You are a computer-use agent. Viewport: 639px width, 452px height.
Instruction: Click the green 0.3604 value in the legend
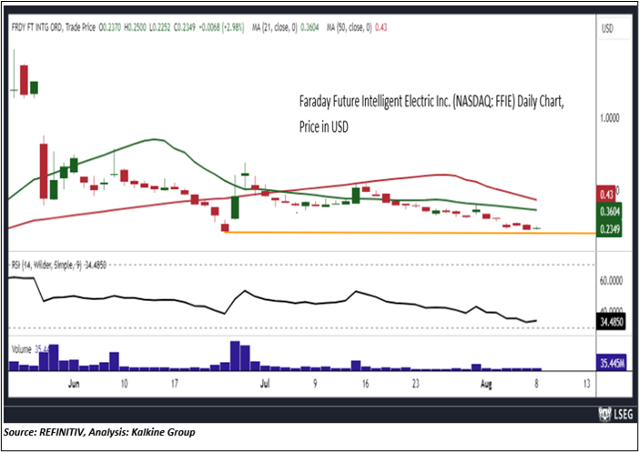pos(309,27)
